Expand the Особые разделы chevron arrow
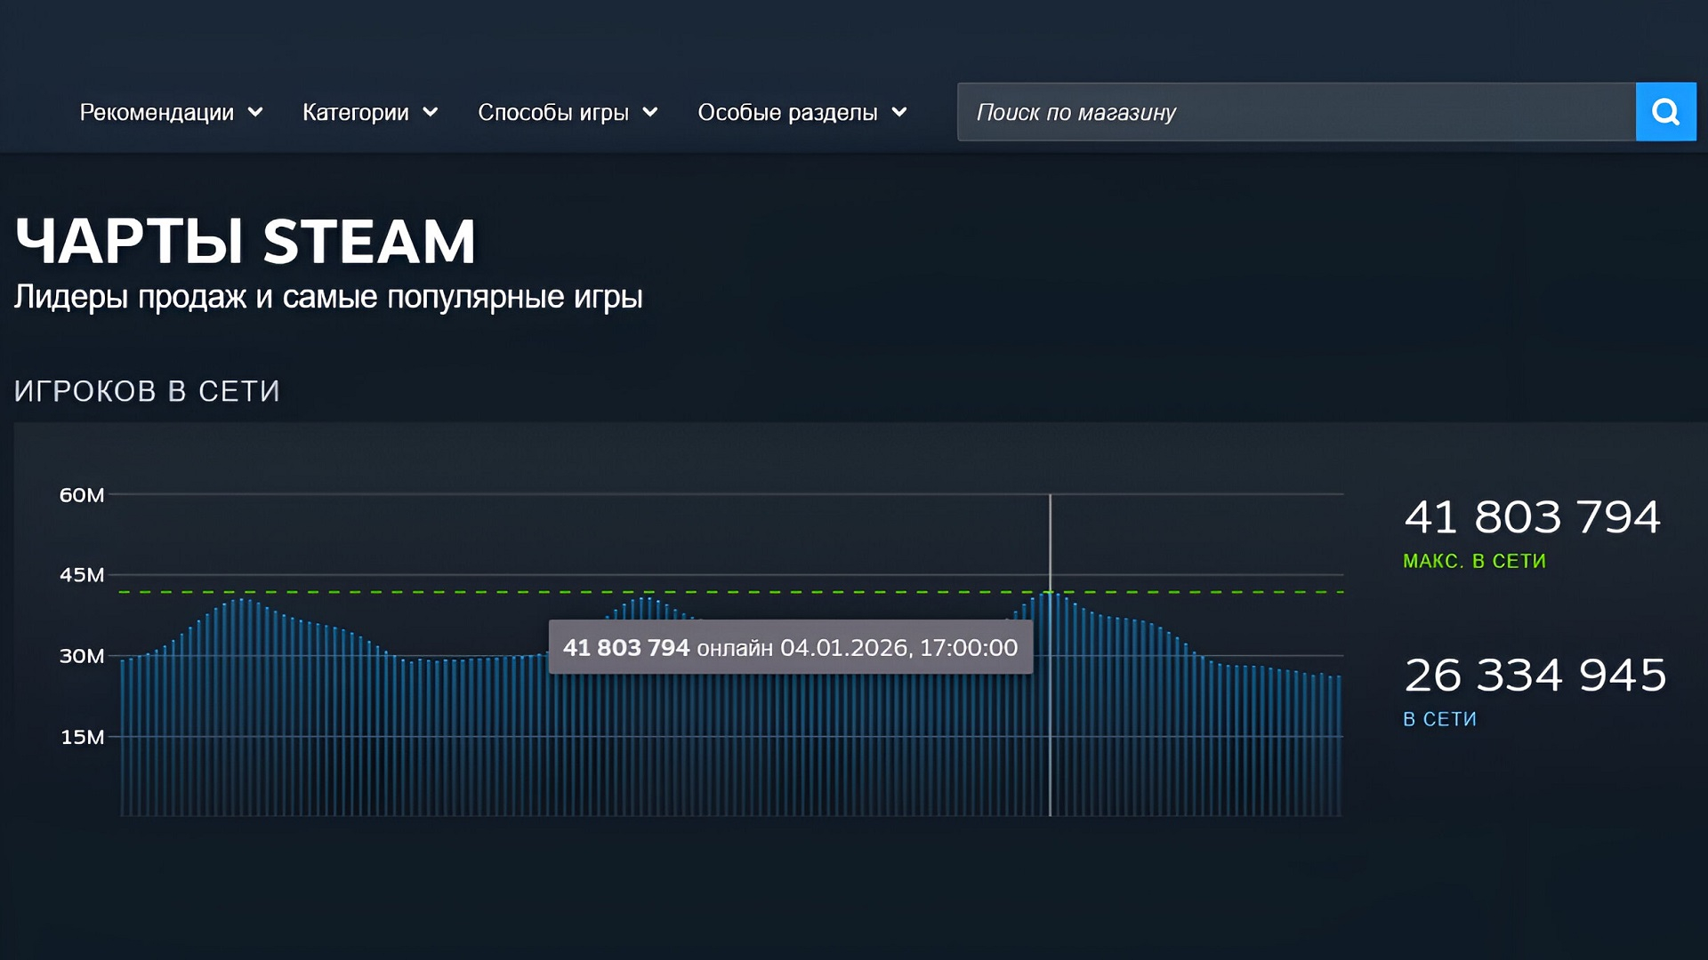 coord(899,112)
